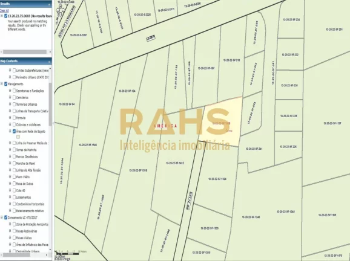Expand the Loteamentos node
The image size is (350, 261).
pos(10,197)
